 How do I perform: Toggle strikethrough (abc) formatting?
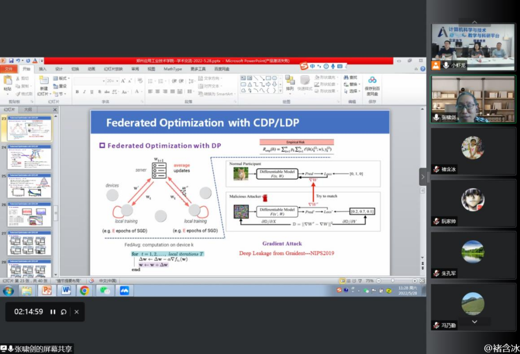[x=107, y=92]
